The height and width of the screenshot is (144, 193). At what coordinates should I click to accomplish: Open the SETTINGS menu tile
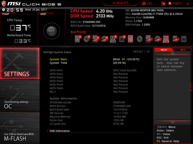(20, 63)
